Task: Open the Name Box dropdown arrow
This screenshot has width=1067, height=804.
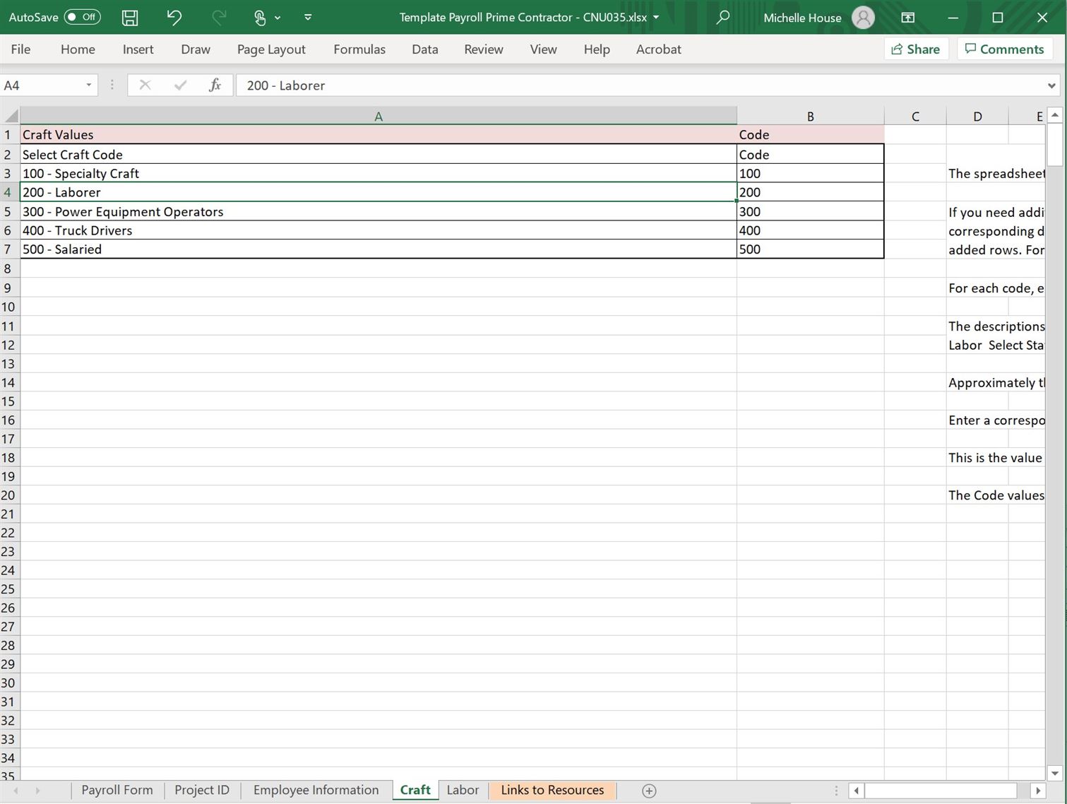Action: pyautogui.click(x=89, y=85)
